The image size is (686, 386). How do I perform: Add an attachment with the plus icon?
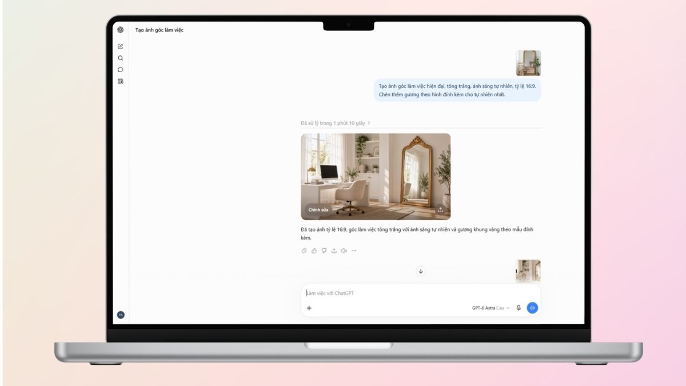coord(309,308)
